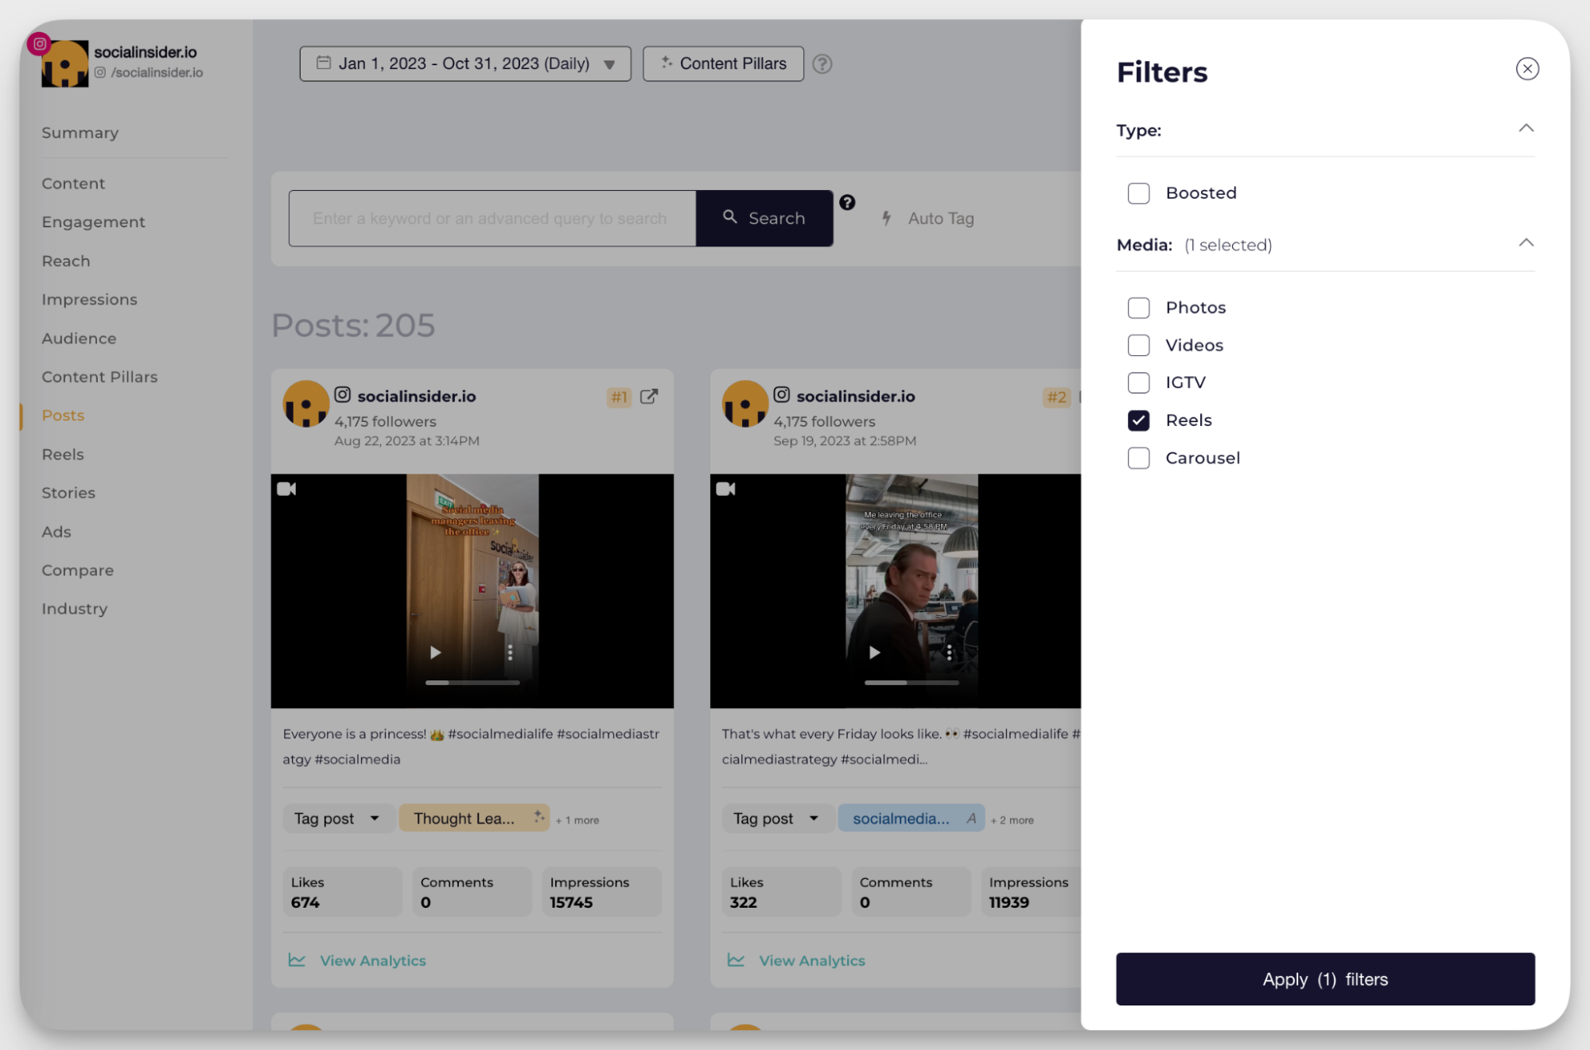This screenshot has height=1050, width=1590.
Task: Click the post #1 profile avatar
Action: click(x=306, y=404)
